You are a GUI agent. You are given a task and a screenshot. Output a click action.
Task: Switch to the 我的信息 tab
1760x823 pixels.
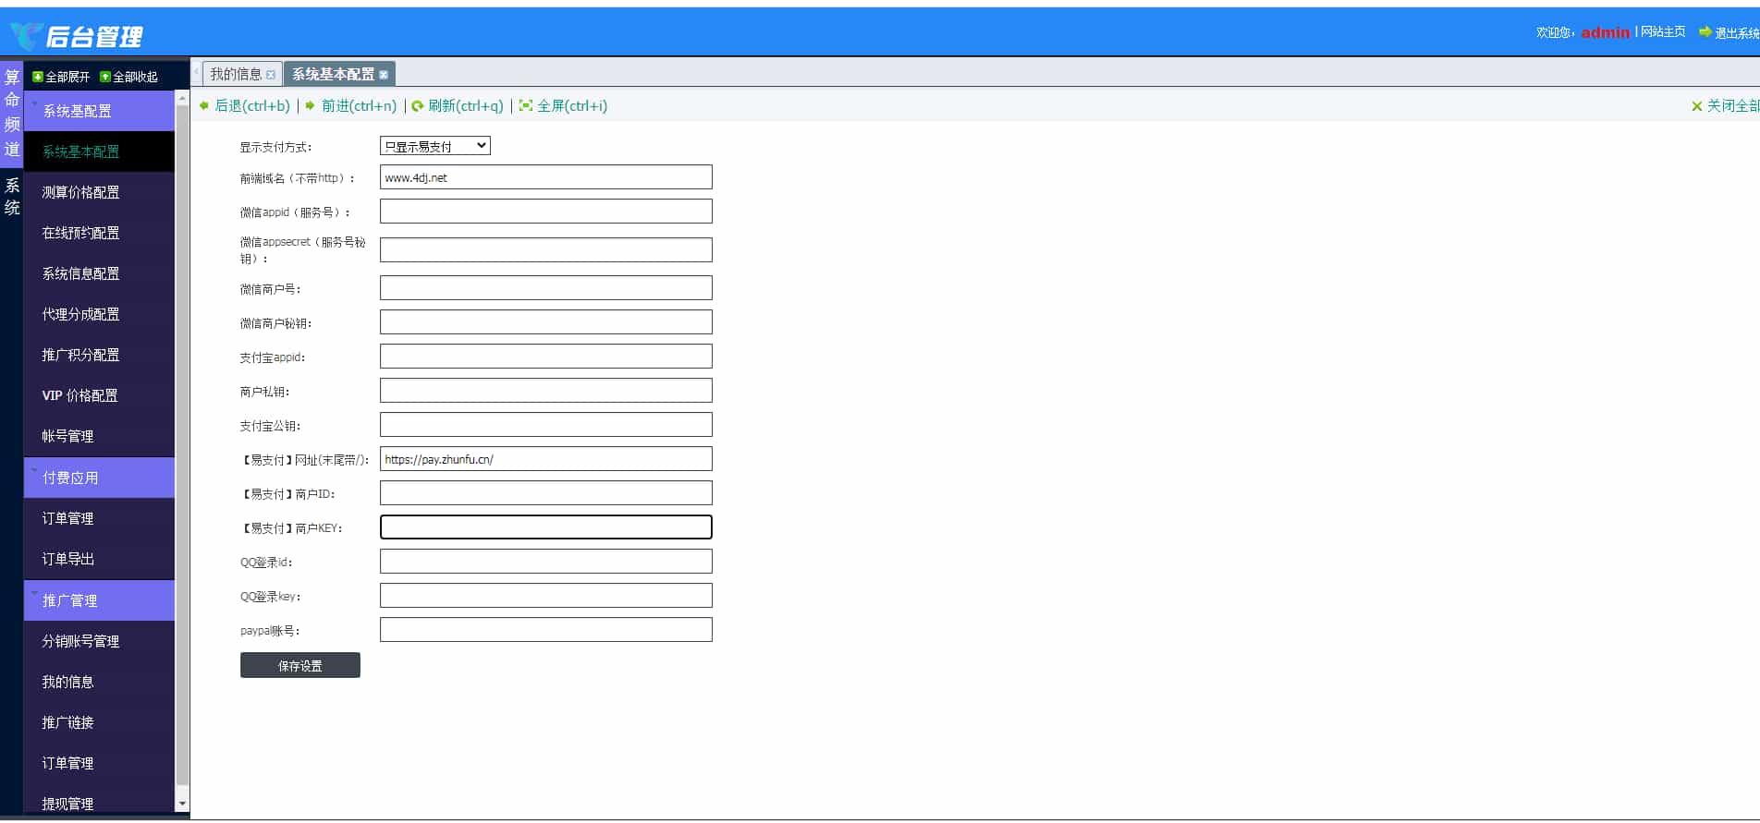(x=236, y=74)
